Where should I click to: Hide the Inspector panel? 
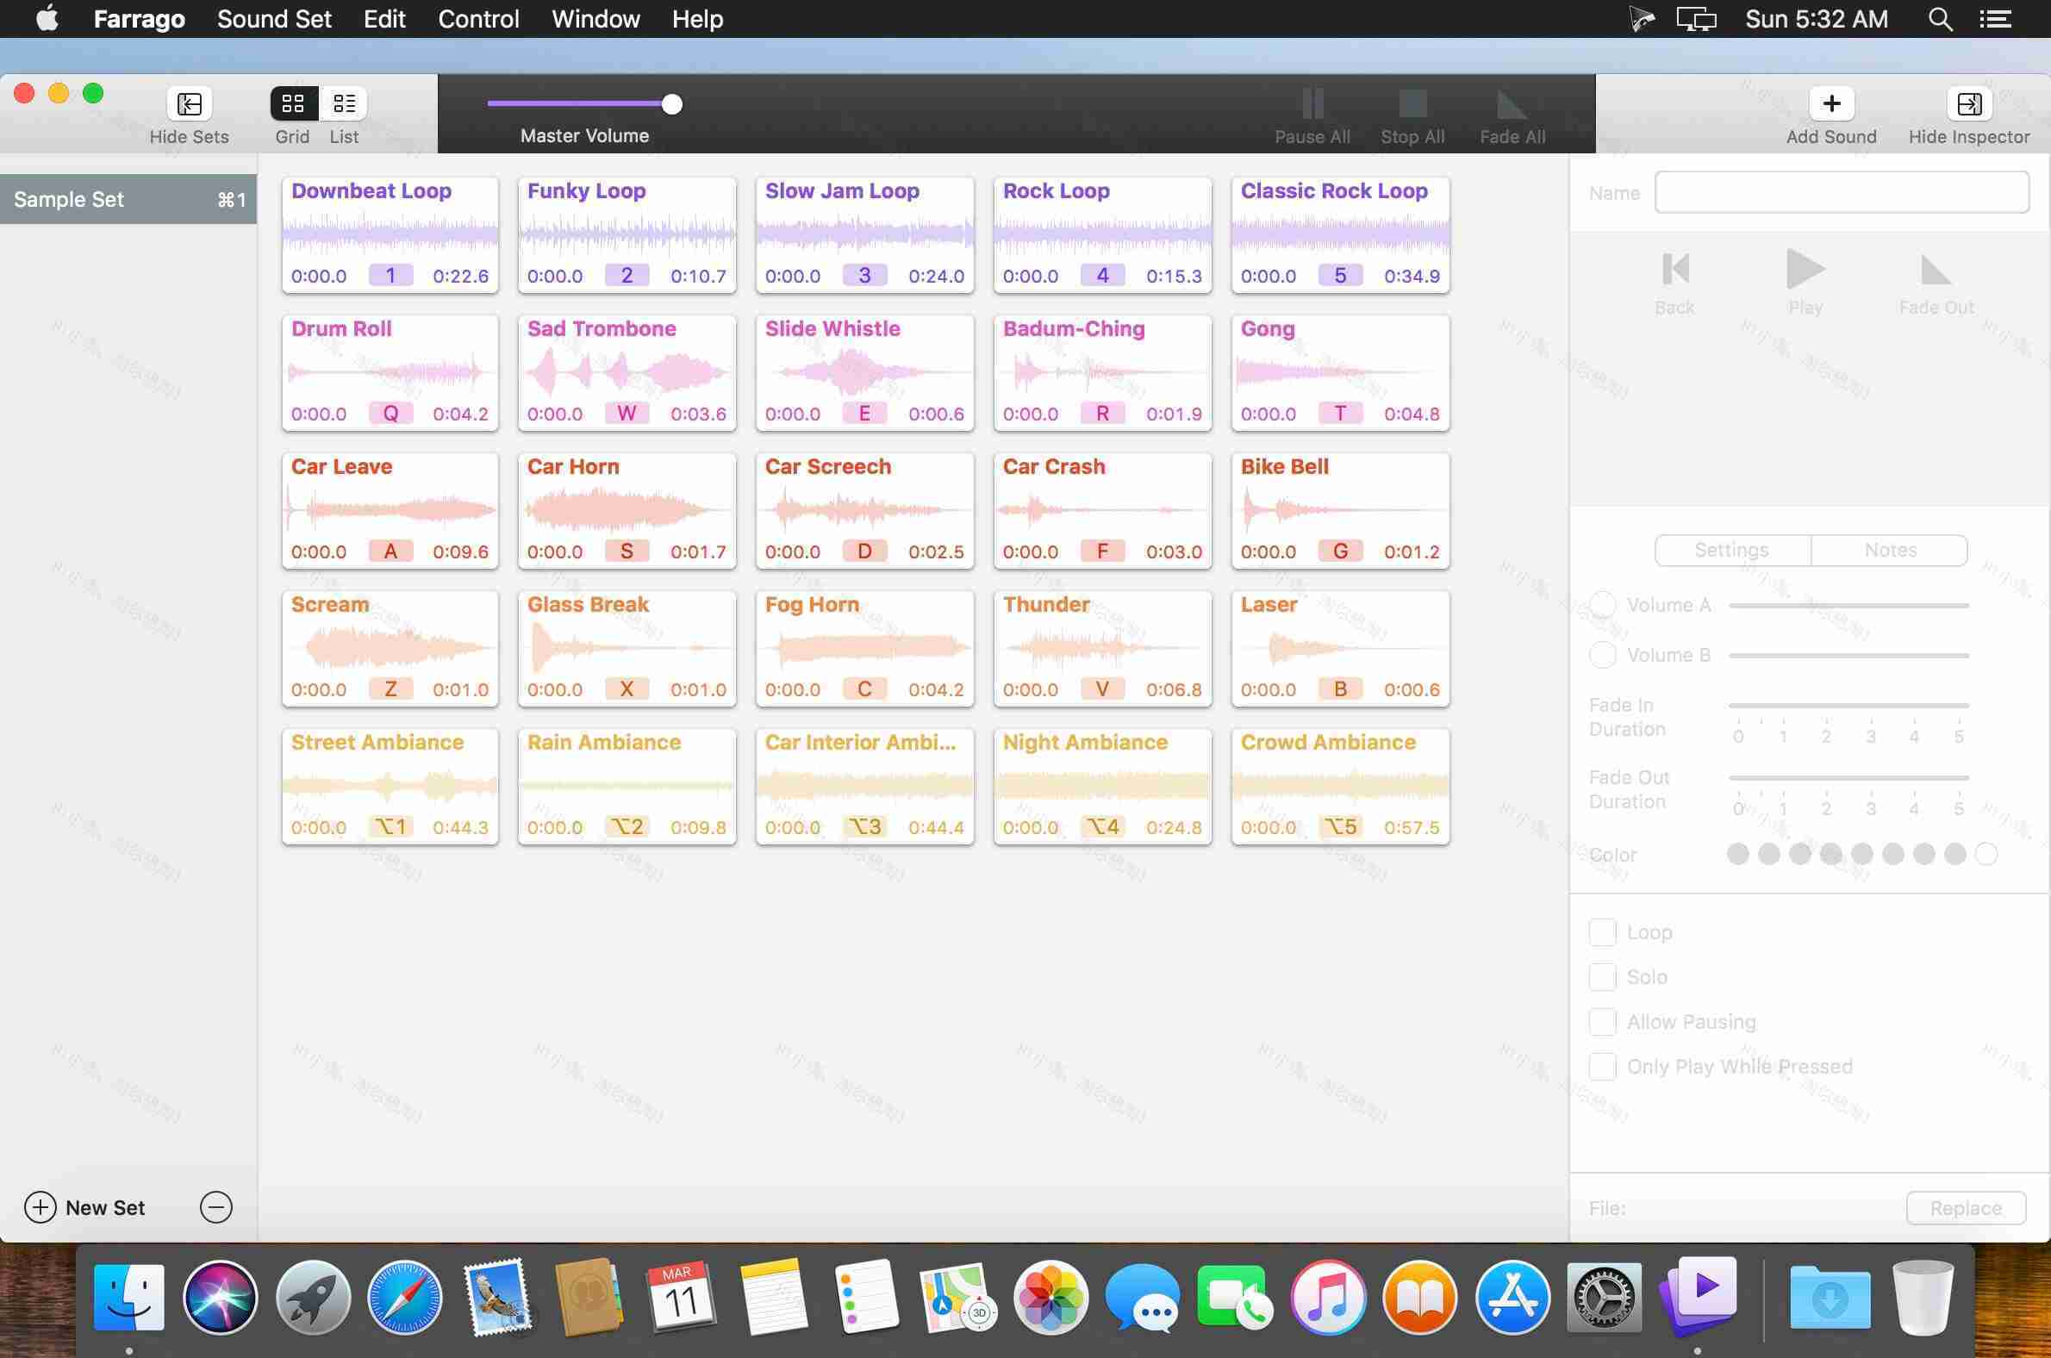point(1969,114)
